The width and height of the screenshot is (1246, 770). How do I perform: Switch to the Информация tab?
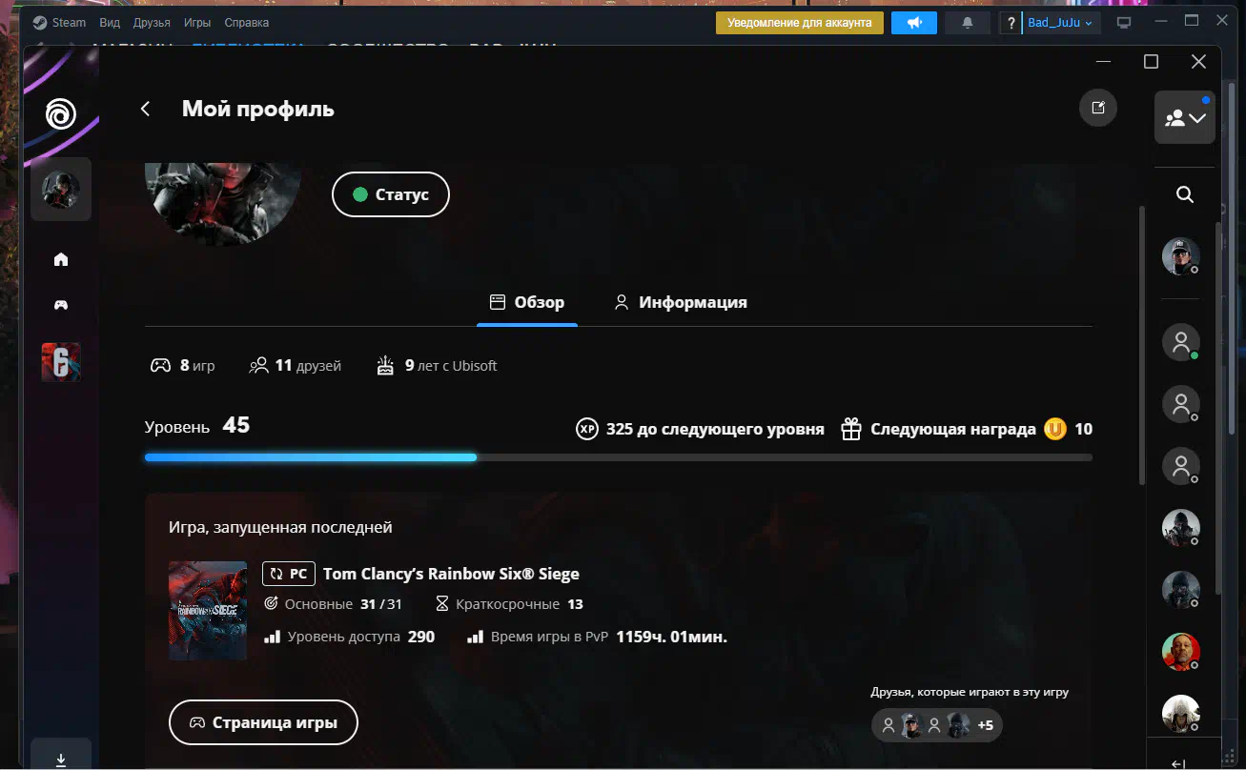point(681,302)
